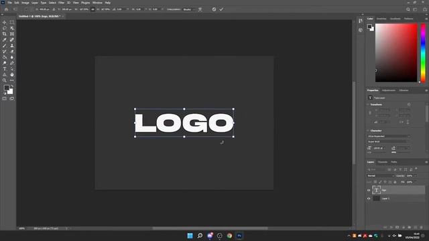Screen dimensions: 429x241
Task: Select the Blur tool
Action: click(x=12, y=57)
